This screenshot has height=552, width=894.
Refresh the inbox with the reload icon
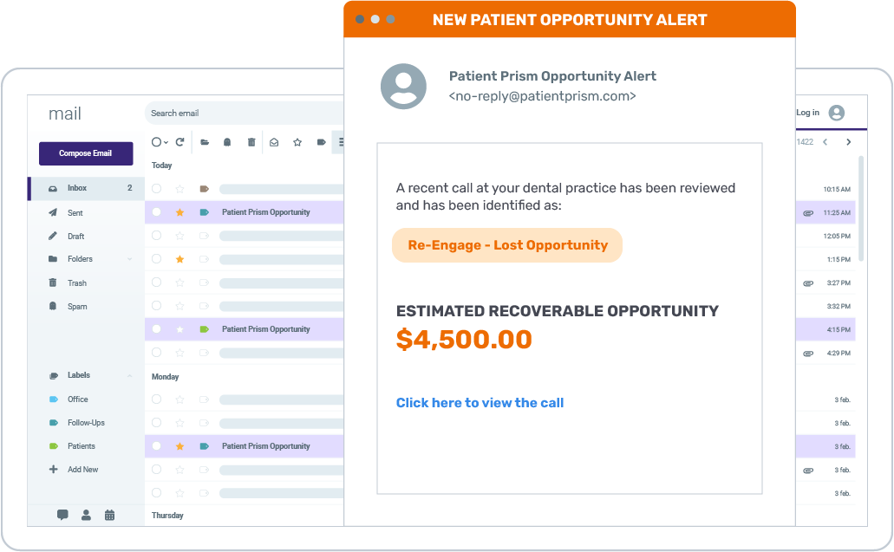coord(179,141)
